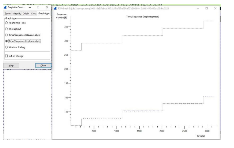
Task: Click the Wireshark icon in Graph 6 control window
Action: point(5,8)
